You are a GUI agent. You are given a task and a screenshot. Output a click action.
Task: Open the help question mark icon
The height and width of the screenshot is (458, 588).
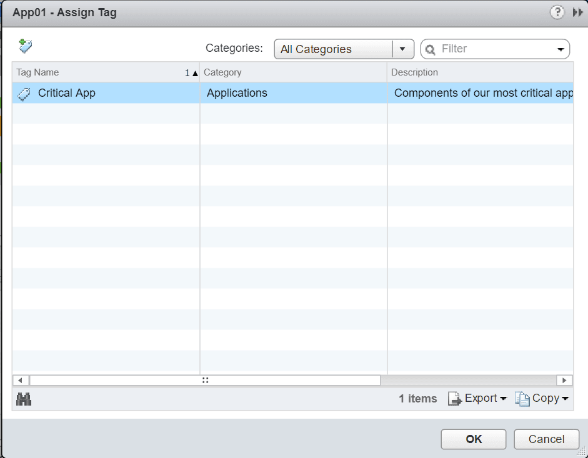pyautogui.click(x=557, y=12)
